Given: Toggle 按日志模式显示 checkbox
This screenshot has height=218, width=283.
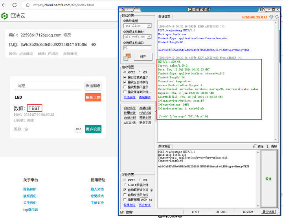Looking at the screenshot, I should (125, 78).
